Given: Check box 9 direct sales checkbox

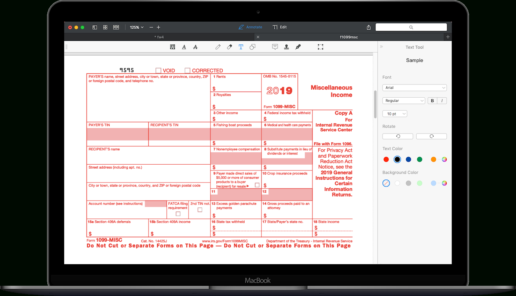Looking at the screenshot, I should click(257, 185).
